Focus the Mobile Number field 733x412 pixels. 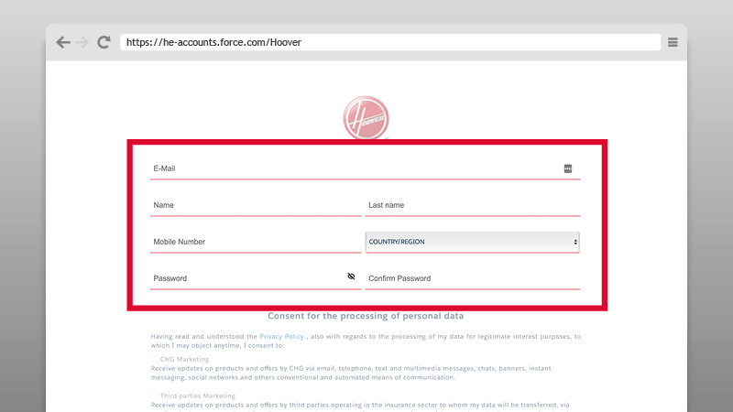coord(255,242)
